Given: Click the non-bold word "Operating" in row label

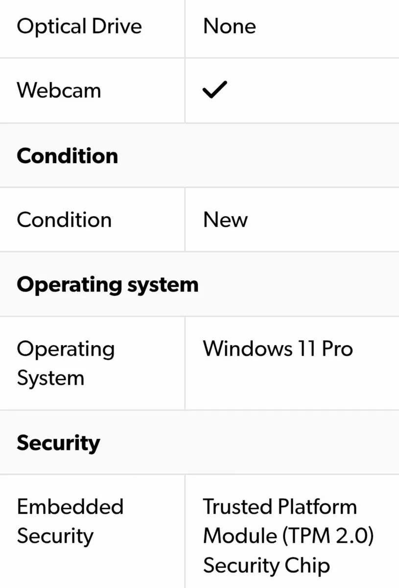Looking at the screenshot, I should click(x=66, y=350).
